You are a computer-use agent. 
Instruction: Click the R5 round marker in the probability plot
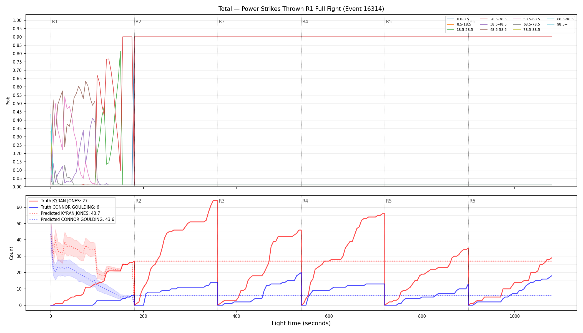389,22
